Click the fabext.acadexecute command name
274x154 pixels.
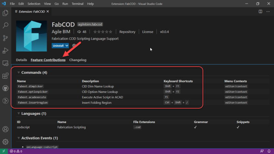pyautogui.click(x=32, y=97)
